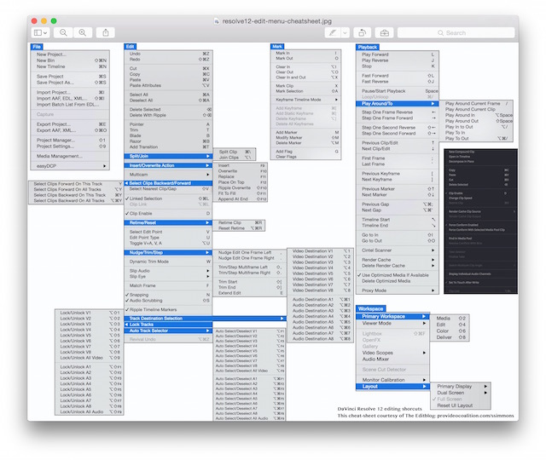Click the 'Play Around/To' highlighted row
This screenshot has width=546, height=460.
(x=398, y=104)
